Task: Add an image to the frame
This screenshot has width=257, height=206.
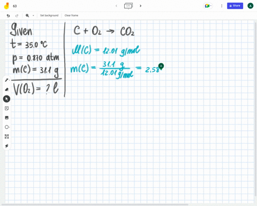Action: (x=7, y=117)
